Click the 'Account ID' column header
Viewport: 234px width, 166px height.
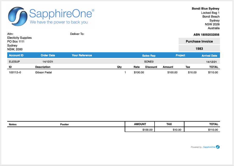[x=16, y=55]
